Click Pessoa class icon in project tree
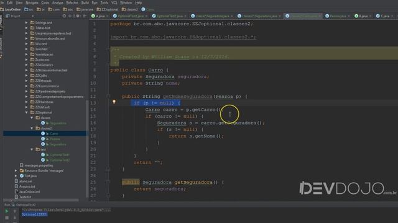 [43, 139]
